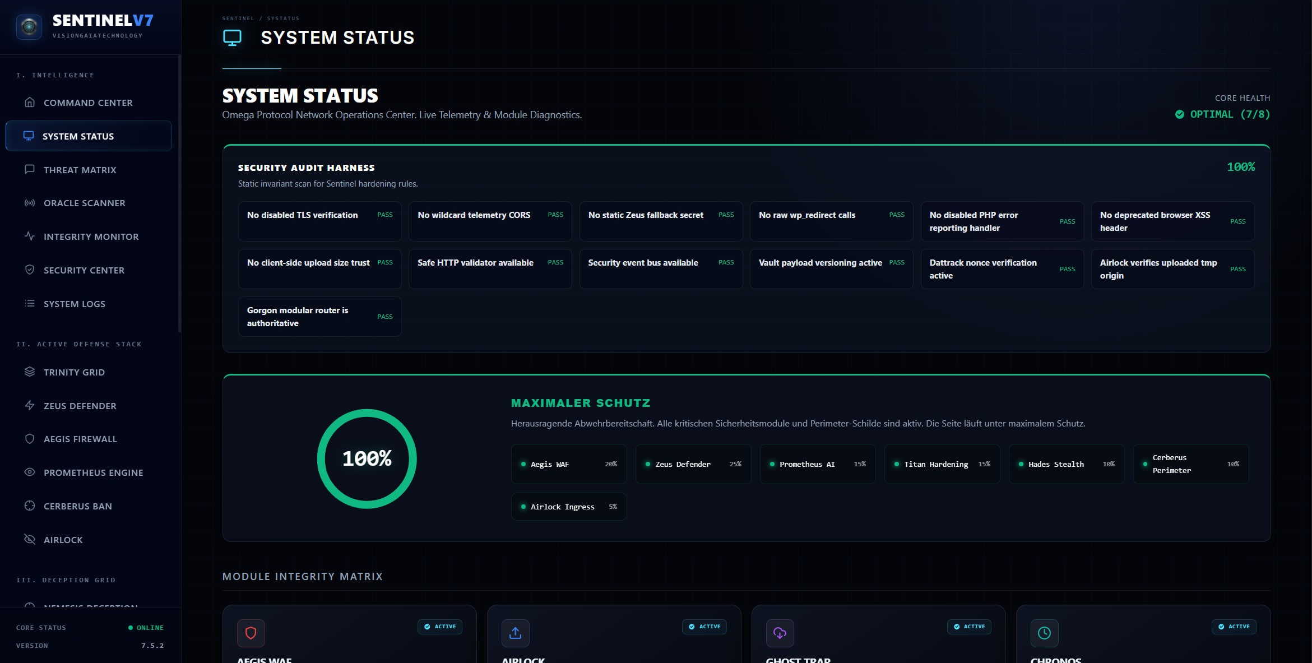Click the clock icon on Chronos card
This screenshot has height=663, width=1312.
coord(1045,633)
